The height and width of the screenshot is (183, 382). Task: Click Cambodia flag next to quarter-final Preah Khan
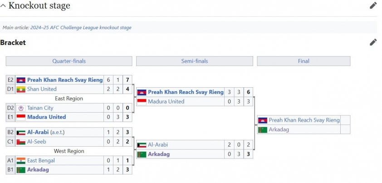tap(21, 80)
